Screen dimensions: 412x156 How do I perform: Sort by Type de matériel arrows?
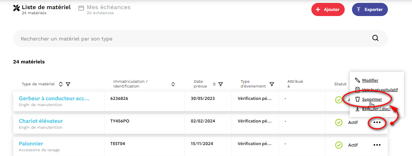pyautogui.click(x=61, y=84)
